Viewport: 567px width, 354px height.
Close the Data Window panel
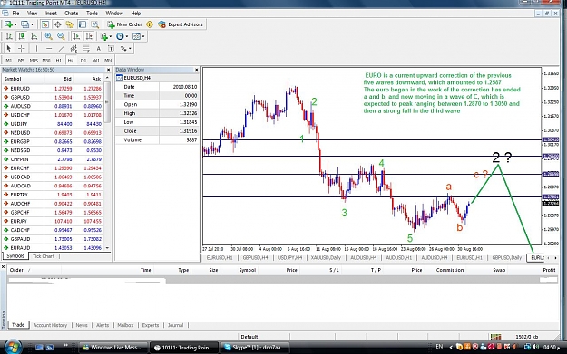point(196,70)
